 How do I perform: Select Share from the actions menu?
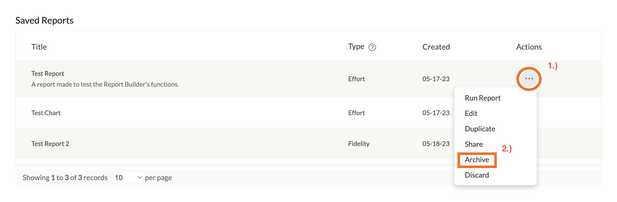[473, 144]
